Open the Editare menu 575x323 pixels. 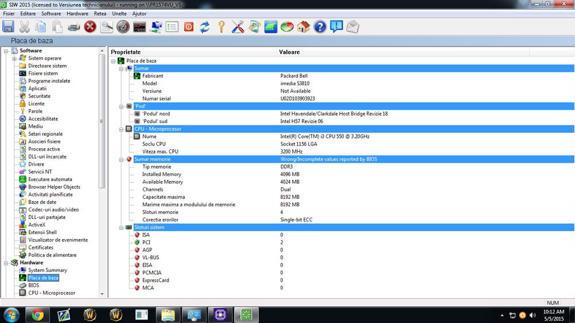coord(28,14)
